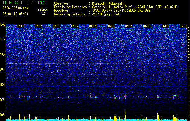
Task: Select the file name 0506130500.png
Action: 15,8
